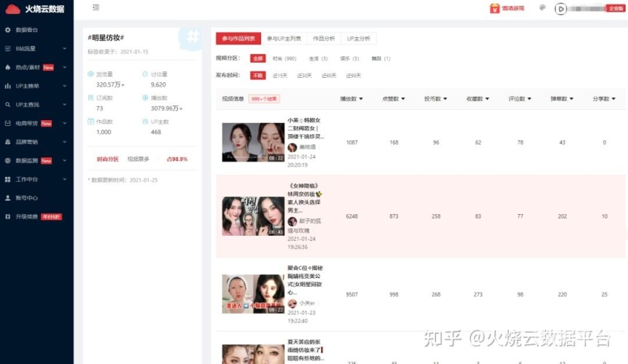
Task: Sort the table by 弹幕数 column arrow
Action: 571,99
